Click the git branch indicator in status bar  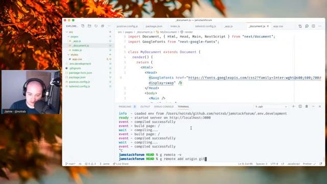(71, 164)
